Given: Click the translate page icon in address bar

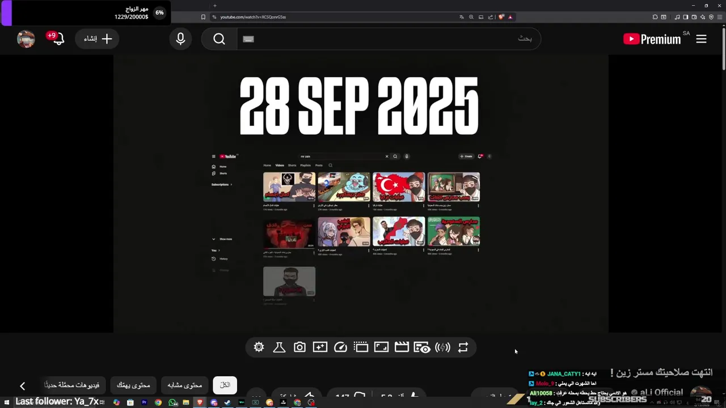Looking at the screenshot, I should coord(462,17).
